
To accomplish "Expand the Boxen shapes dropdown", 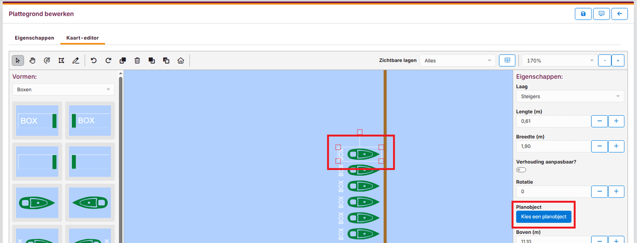I will tap(64, 89).
